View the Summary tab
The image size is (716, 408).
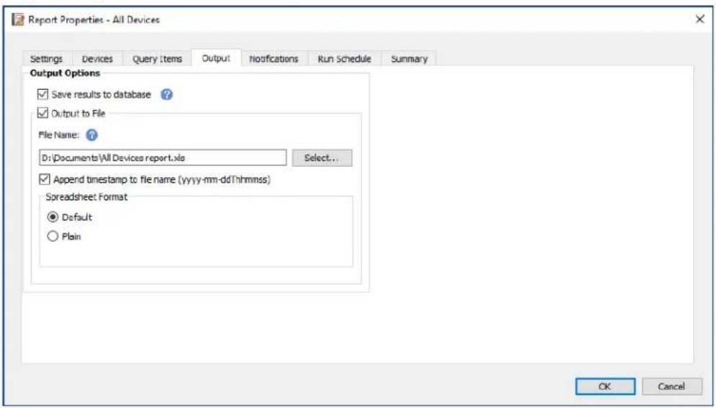click(x=409, y=59)
